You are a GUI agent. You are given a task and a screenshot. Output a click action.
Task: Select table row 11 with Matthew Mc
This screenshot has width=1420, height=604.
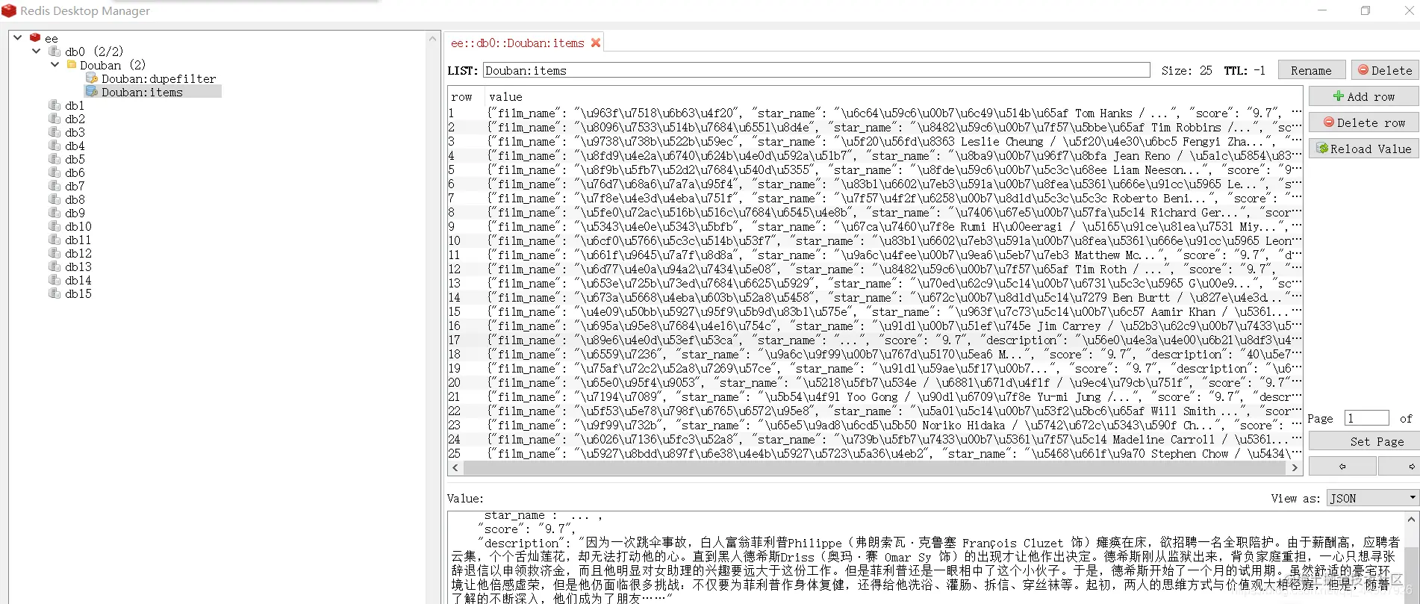(x=875, y=255)
